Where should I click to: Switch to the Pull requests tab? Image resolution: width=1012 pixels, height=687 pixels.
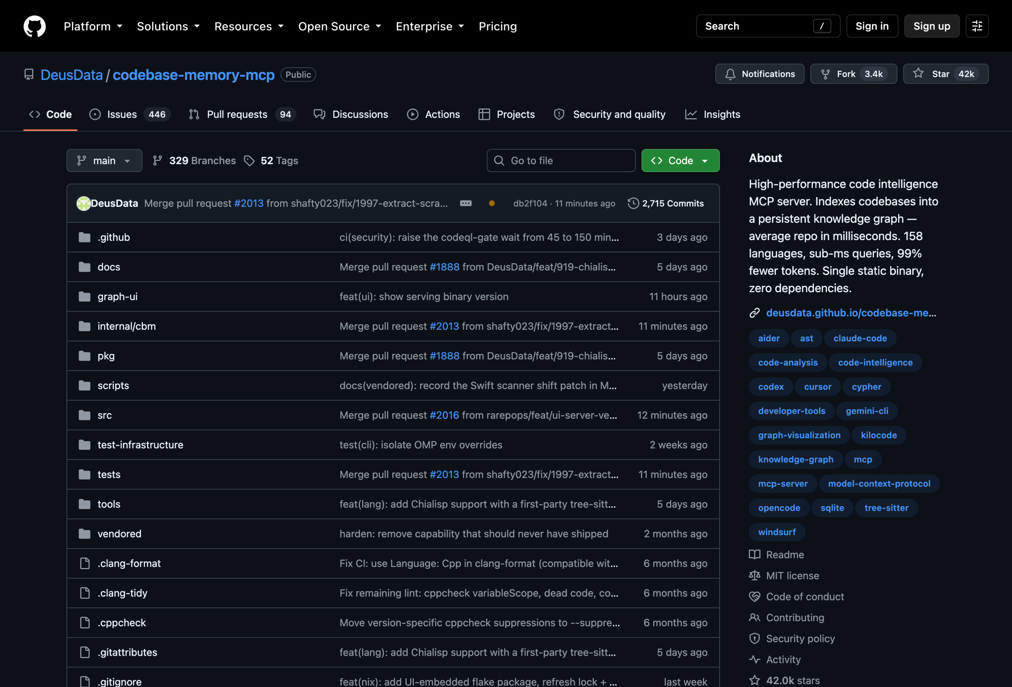click(x=242, y=115)
